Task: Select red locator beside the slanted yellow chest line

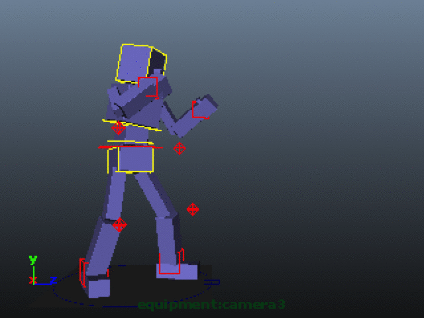Action: [119, 128]
